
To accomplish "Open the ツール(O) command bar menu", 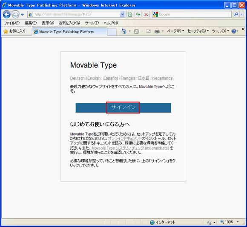I will (220, 31).
